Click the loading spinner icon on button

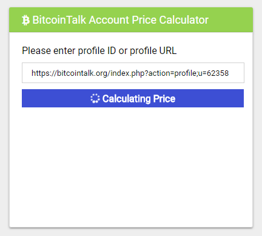(x=95, y=98)
